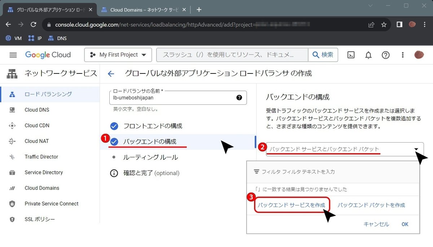Screen dimensions: 433x247
Task: Toggle the browser side panel icon
Action: [399, 24]
